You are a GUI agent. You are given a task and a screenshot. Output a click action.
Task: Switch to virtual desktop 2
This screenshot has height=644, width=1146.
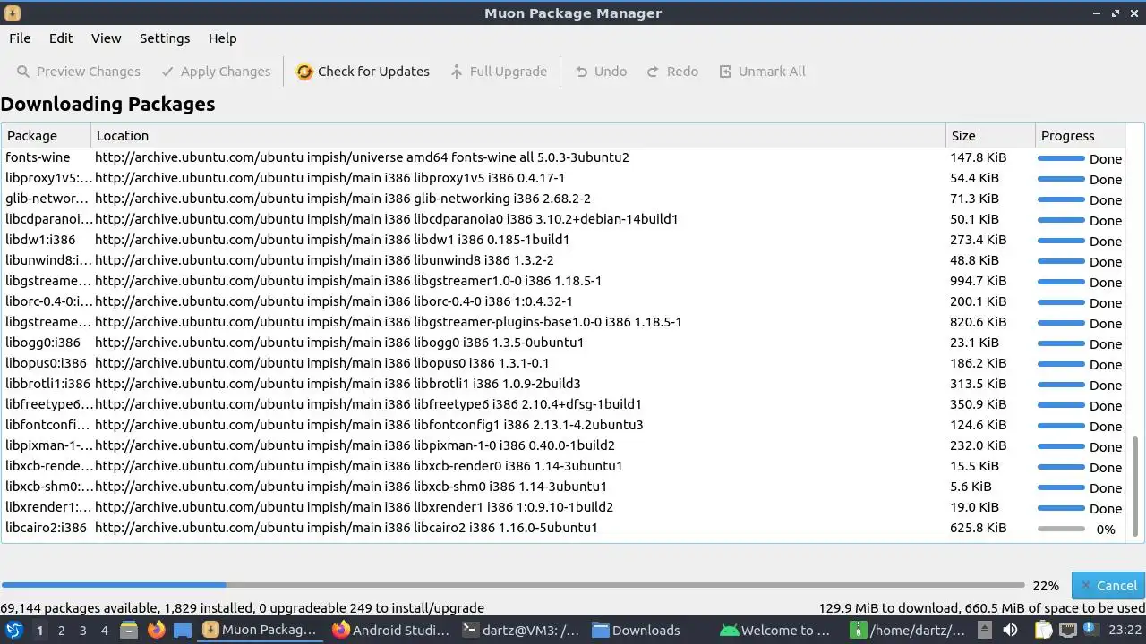61,631
